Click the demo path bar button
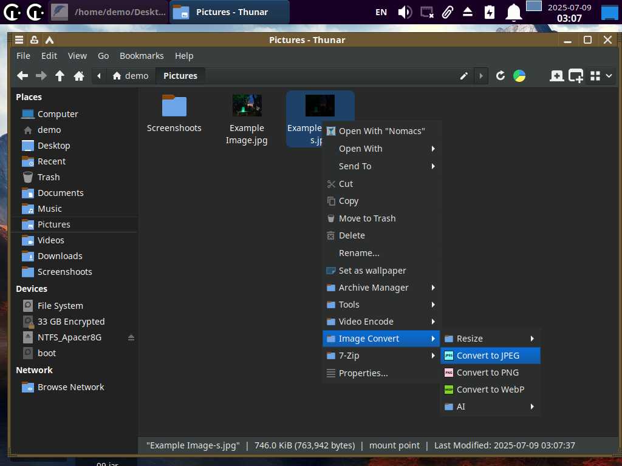Image resolution: width=622 pixels, height=466 pixels. 131,76
